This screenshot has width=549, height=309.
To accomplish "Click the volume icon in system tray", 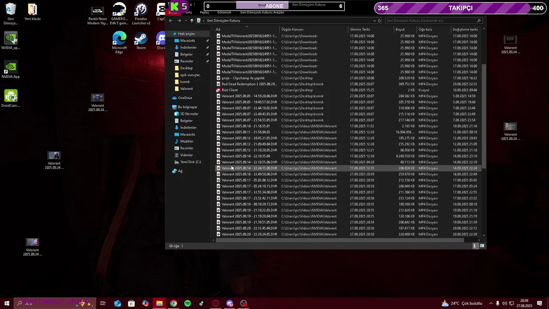I will point(504,303).
